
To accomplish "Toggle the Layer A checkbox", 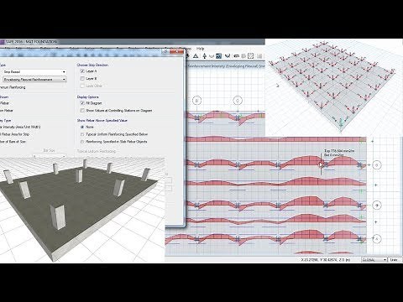I will click(82, 71).
